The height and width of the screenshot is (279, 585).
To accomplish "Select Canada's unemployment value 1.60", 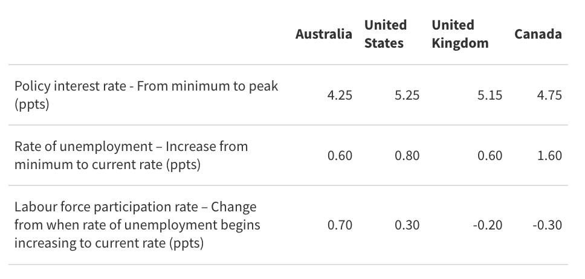I will pyautogui.click(x=549, y=156).
